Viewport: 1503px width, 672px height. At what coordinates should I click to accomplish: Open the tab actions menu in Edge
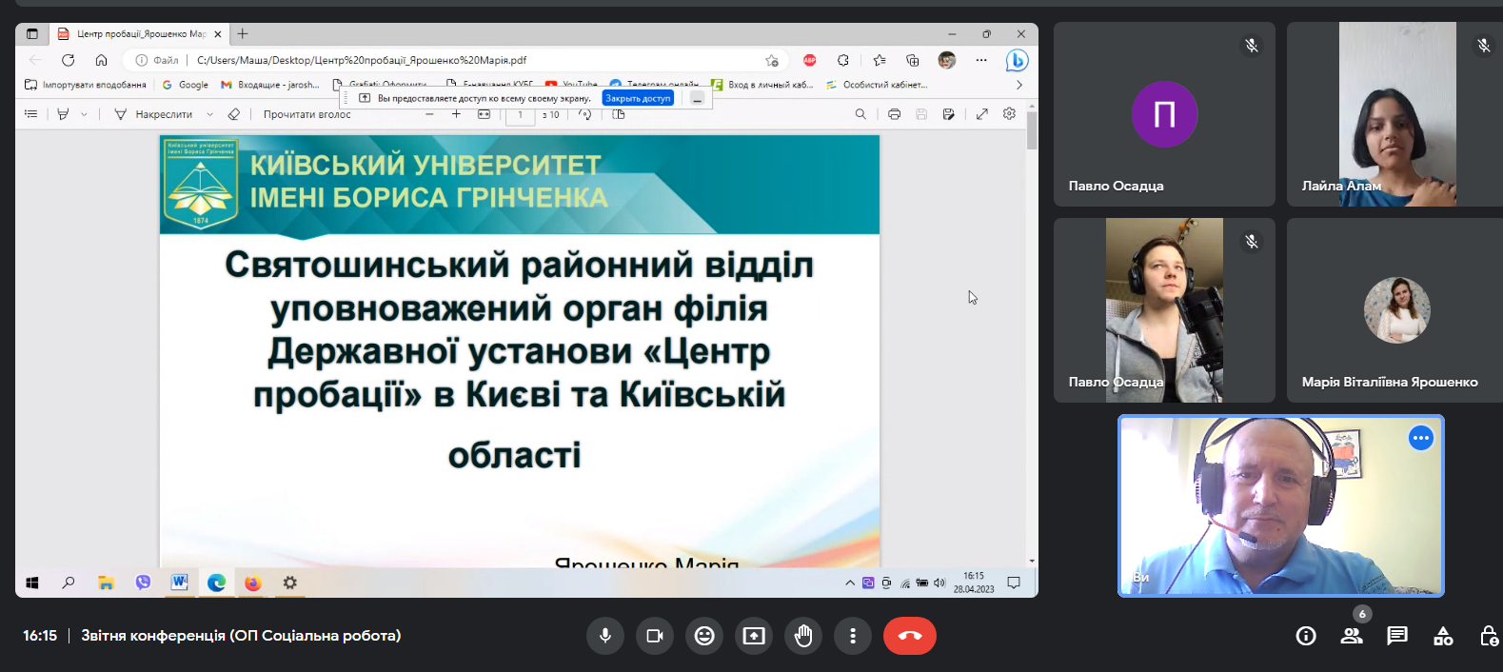[32, 33]
